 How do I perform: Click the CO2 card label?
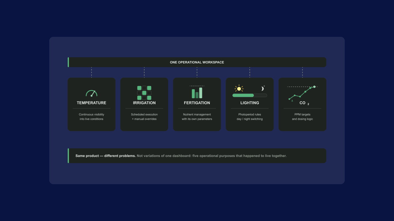tap(304, 103)
